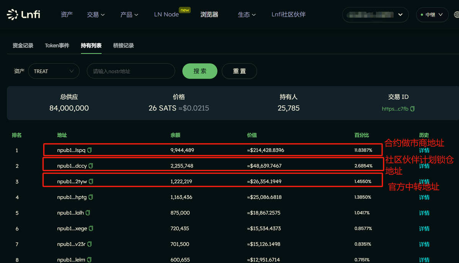Copy address npub1...v23r

point(90,244)
